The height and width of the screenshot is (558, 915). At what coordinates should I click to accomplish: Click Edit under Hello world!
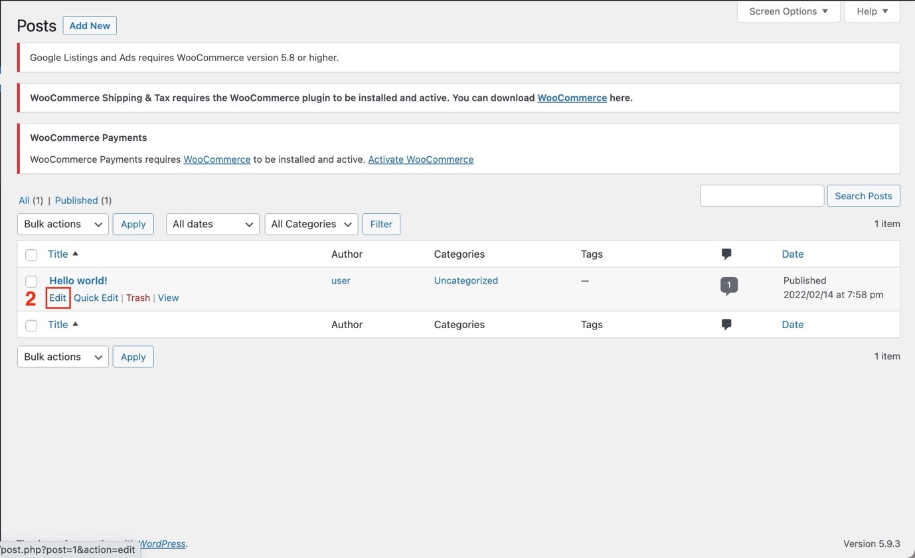[58, 298]
